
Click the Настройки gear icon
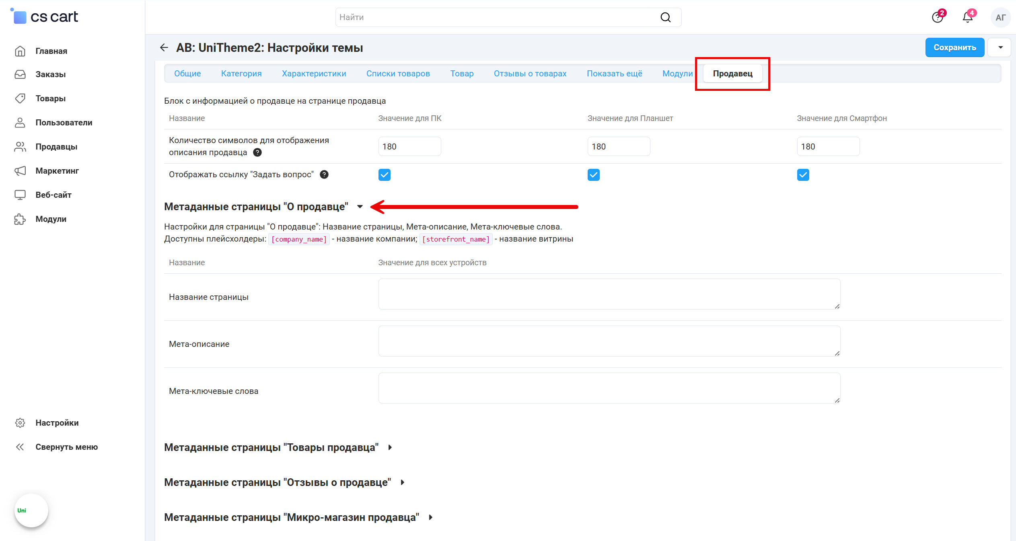tap(20, 423)
